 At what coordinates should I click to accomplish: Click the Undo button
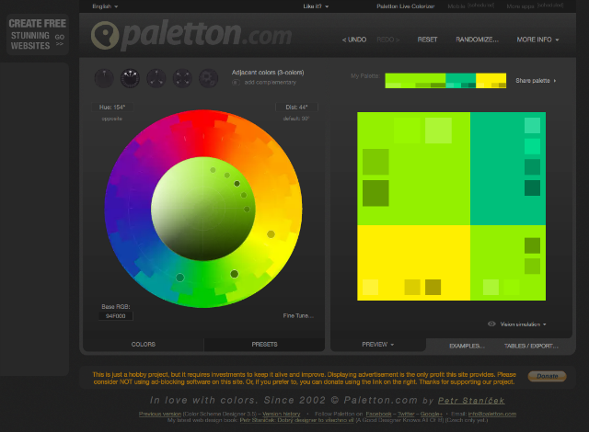pos(353,40)
